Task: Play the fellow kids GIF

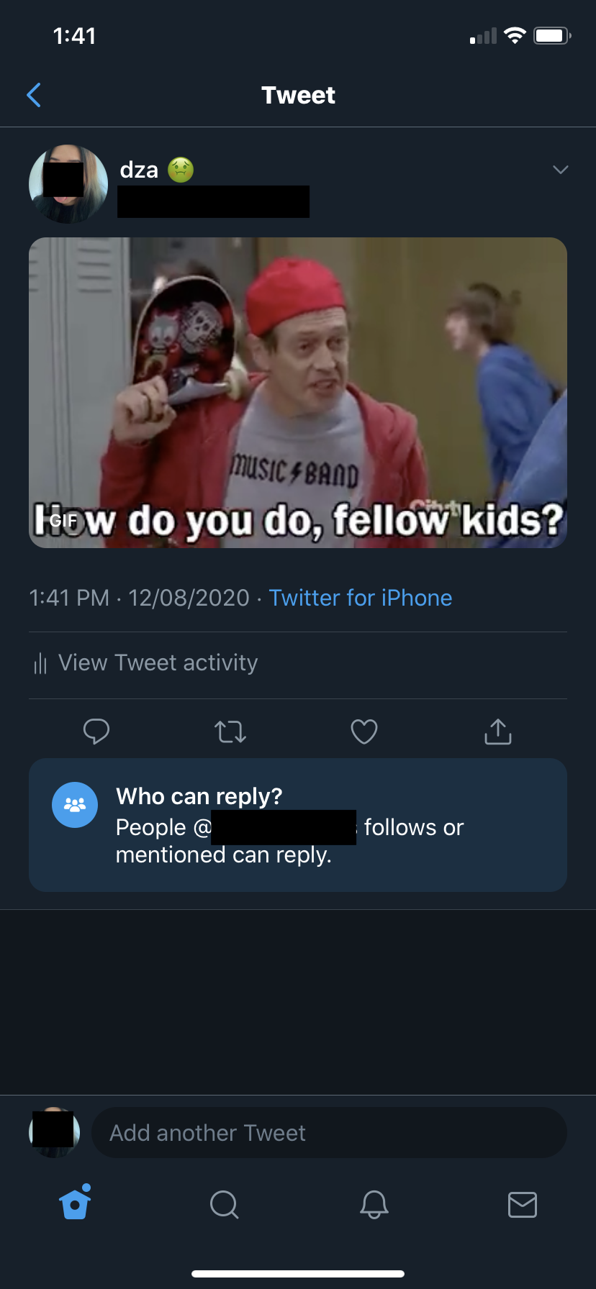Action: 298,393
